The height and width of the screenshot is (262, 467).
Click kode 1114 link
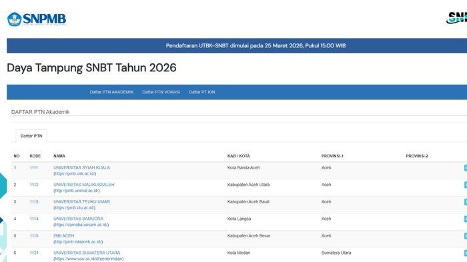point(34,219)
